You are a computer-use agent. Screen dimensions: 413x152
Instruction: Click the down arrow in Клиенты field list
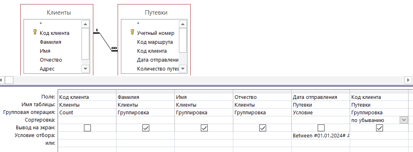(x=85, y=69)
